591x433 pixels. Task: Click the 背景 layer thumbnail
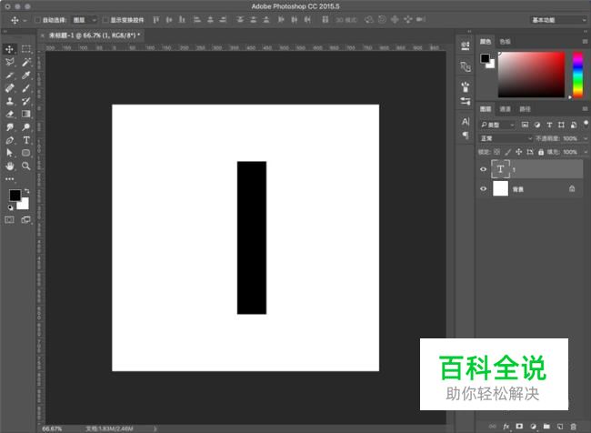coord(501,189)
